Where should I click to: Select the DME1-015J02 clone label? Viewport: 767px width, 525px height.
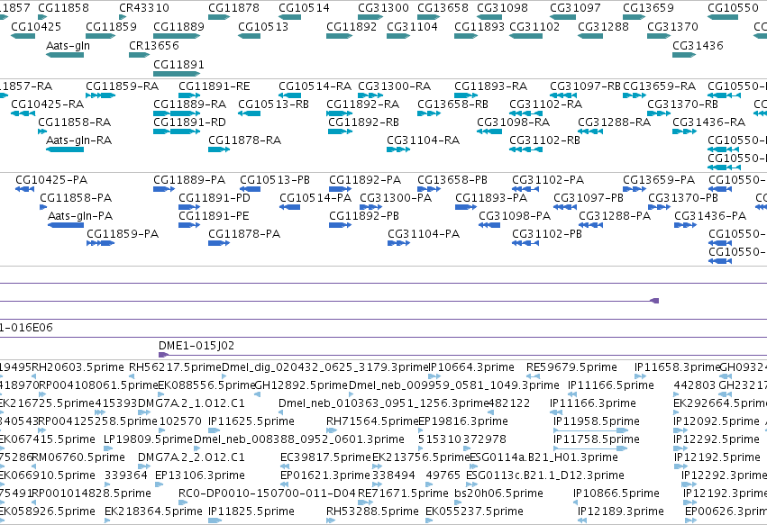point(196,346)
